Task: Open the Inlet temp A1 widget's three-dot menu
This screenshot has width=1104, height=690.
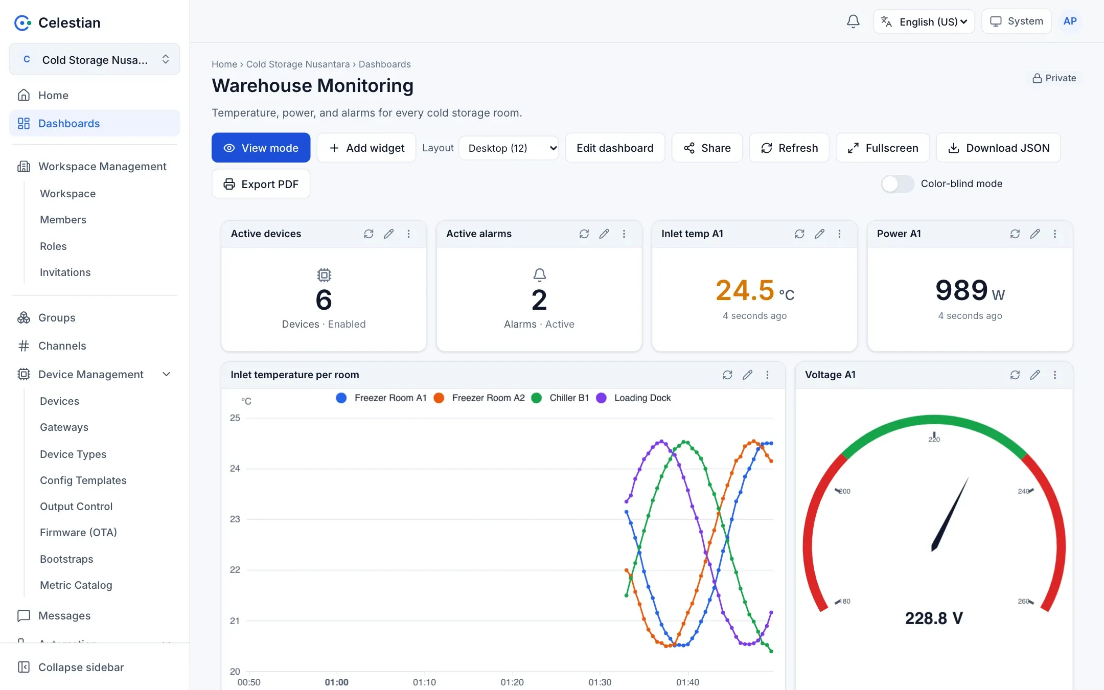Action: tap(839, 234)
